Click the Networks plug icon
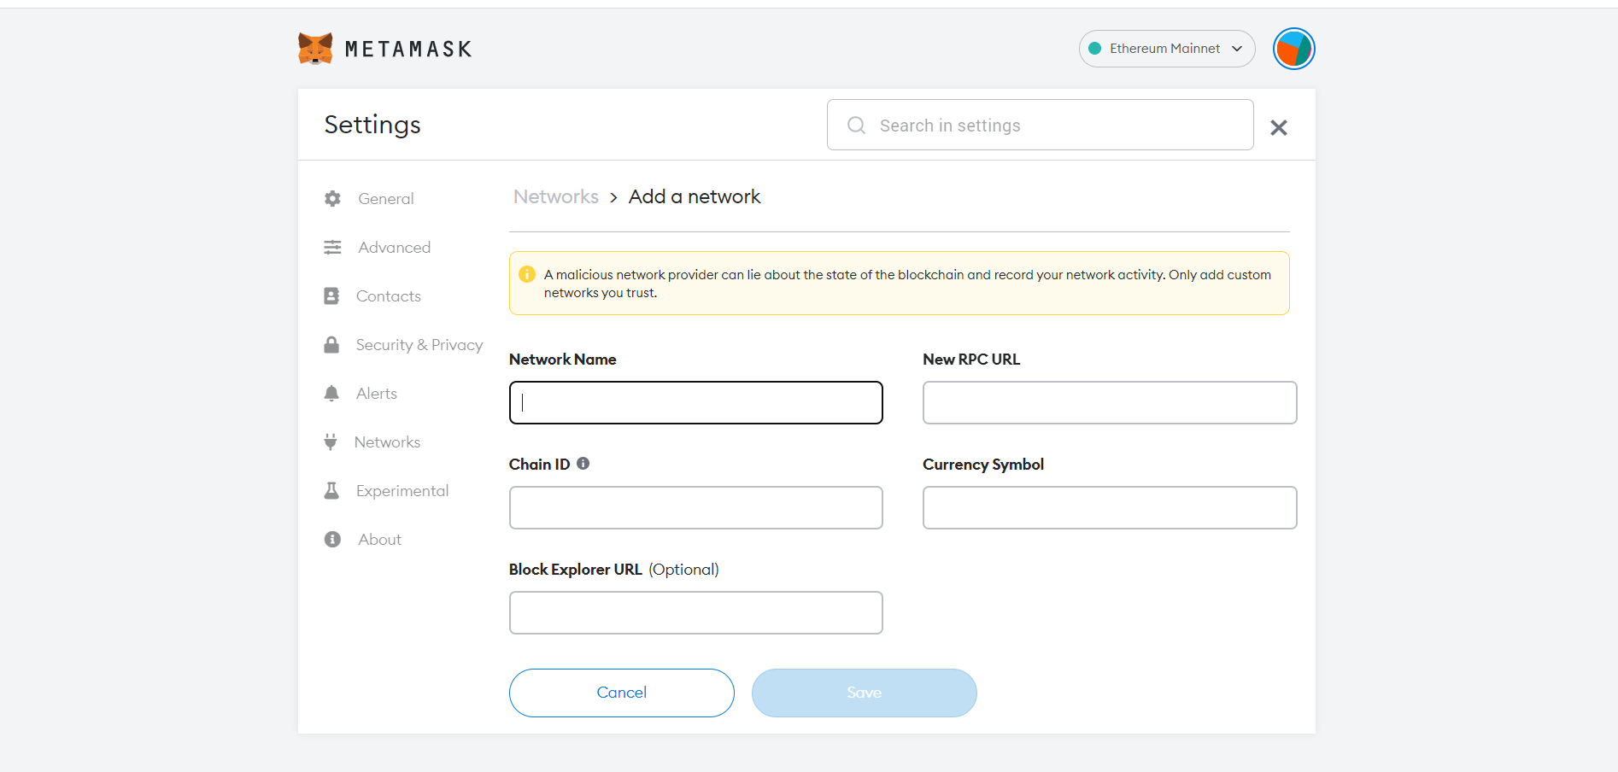Image resolution: width=1618 pixels, height=772 pixels. click(x=331, y=442)
